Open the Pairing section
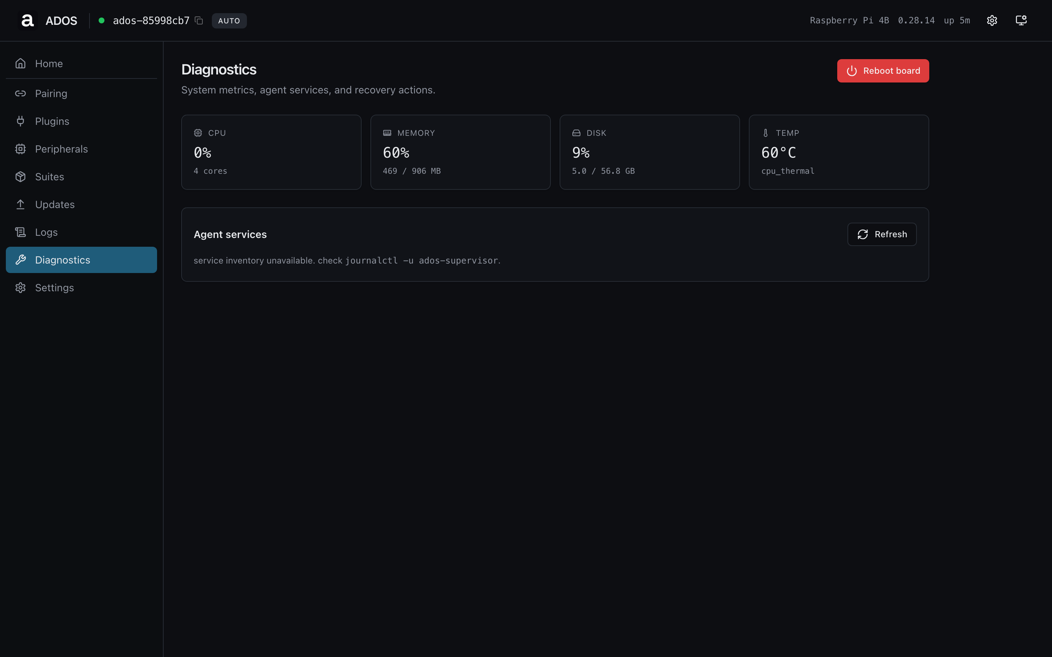1052x657 pixels. tap(81, 93)
